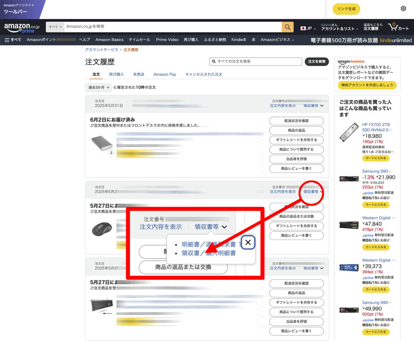Select the 注文 tab
The width and height of the screenshot is (414, 341).
[x=96, y=74]
